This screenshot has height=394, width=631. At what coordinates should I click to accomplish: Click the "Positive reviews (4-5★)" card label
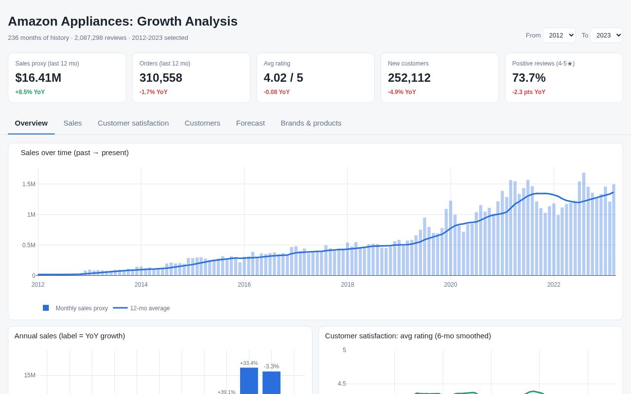(543, 64)
